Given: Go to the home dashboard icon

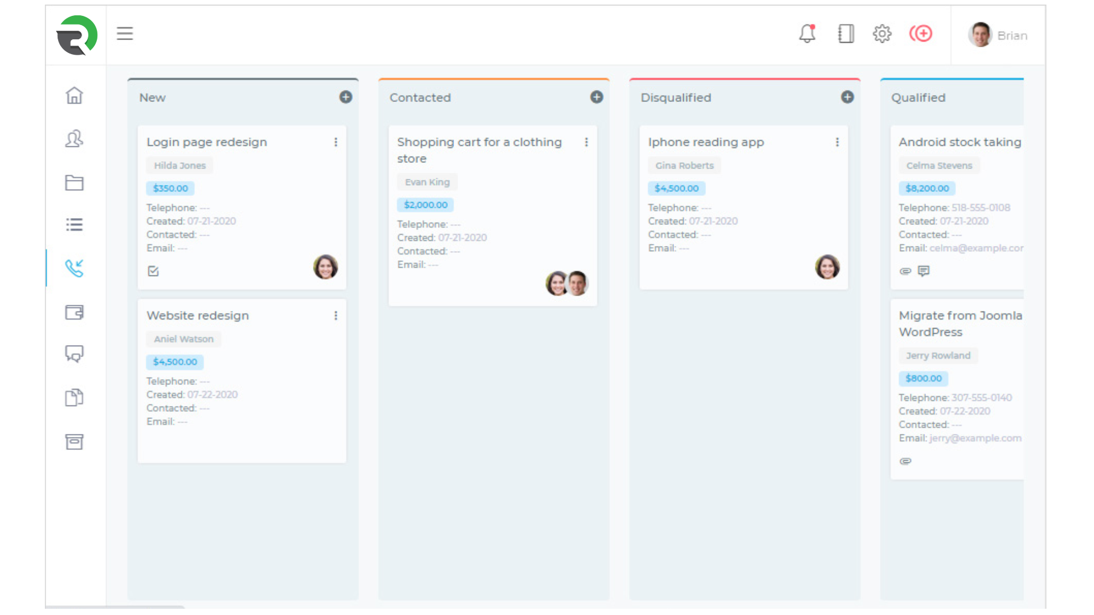Looking at the screenshot, I should [x=74, y=96].
